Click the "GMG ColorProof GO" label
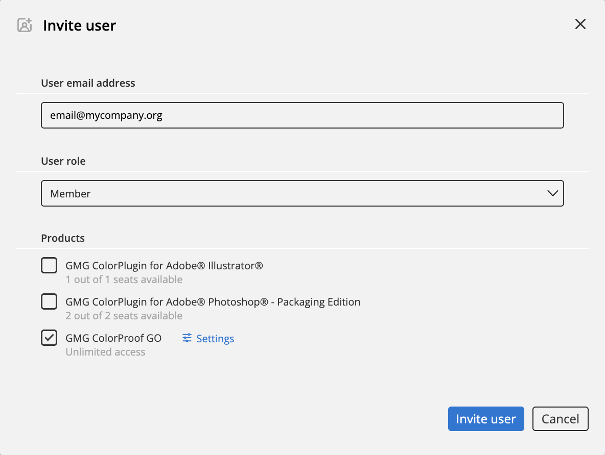The height and width of the screenshot is (455, 605). tap(113, 338)
